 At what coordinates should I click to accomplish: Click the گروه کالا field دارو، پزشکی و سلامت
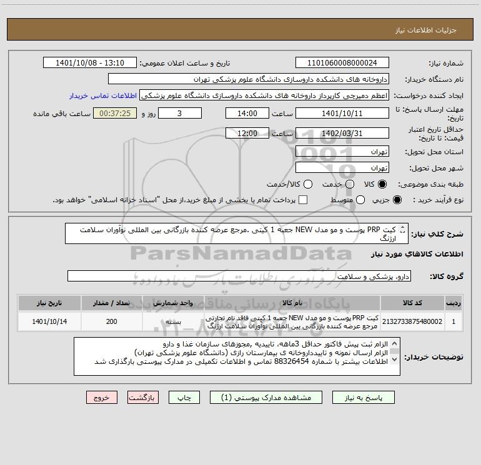coord(239,276)
